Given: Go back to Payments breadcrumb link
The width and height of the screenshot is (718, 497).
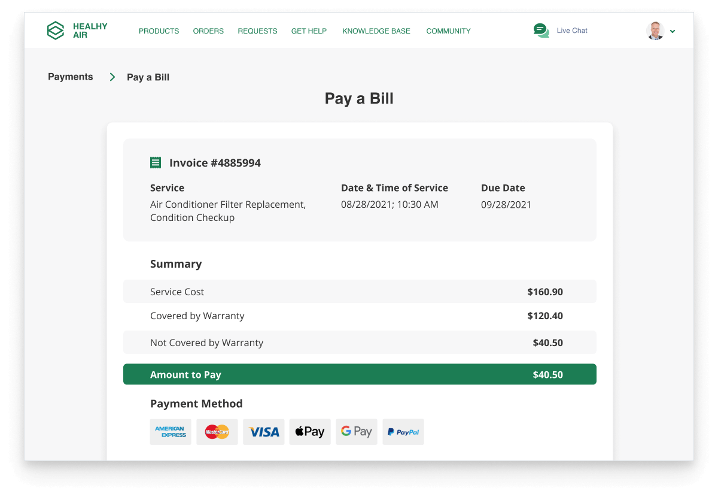Looking at the screenshot, I should [x=71, y=77].
